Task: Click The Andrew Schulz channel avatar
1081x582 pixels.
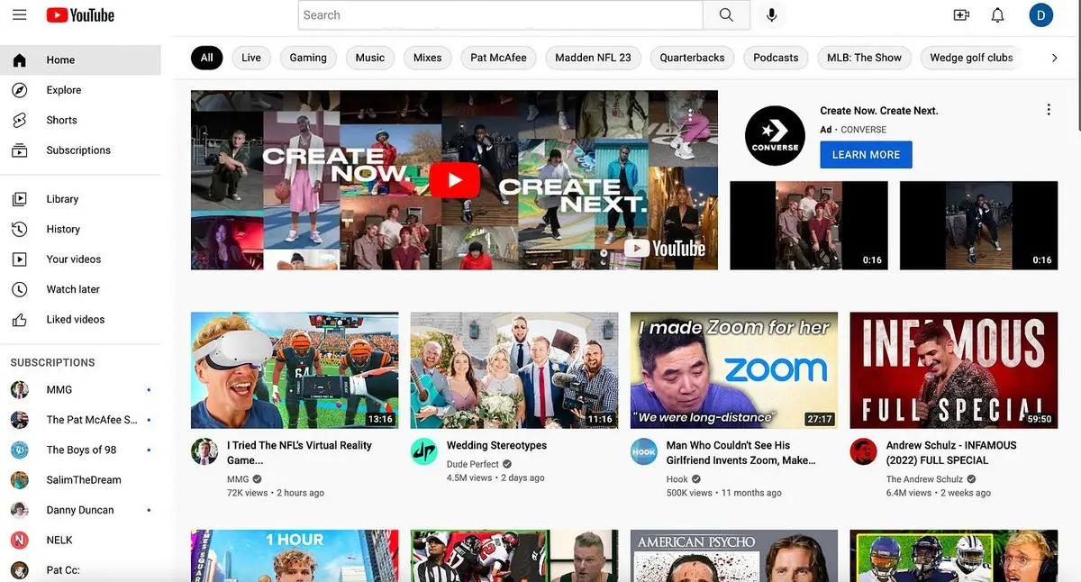Action: click(864, 451)
